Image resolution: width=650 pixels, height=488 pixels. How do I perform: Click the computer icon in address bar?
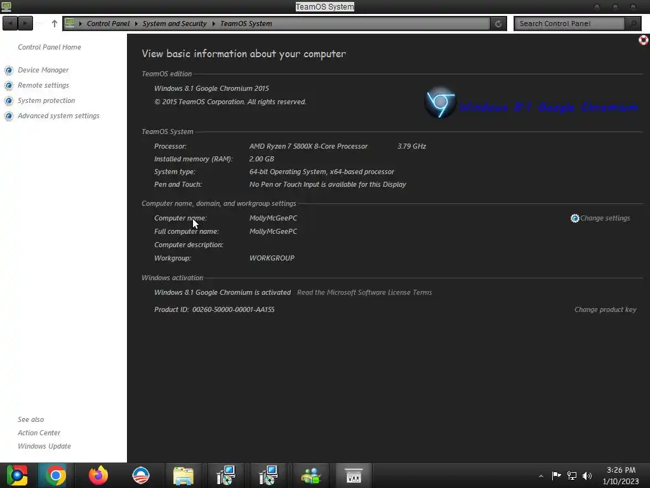point(70,24)
